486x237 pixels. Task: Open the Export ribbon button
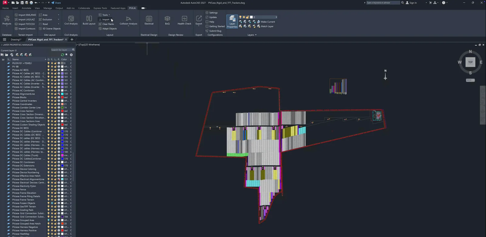(x=199, y=20)
